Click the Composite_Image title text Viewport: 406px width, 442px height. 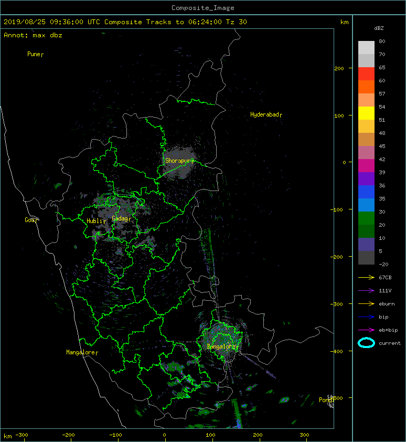click(x=203, y=8)
